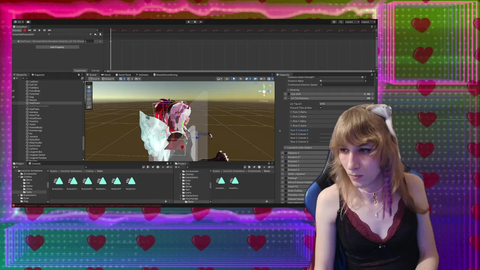Toggle scene lighting bulb icon
Screen dimensions: 480x270
click(234, 79)
